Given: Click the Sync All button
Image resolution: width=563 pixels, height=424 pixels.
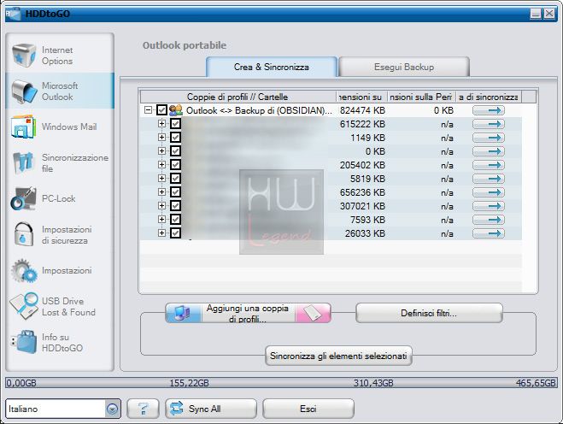Looking at the screenshot, I should (x=211, y=409).
